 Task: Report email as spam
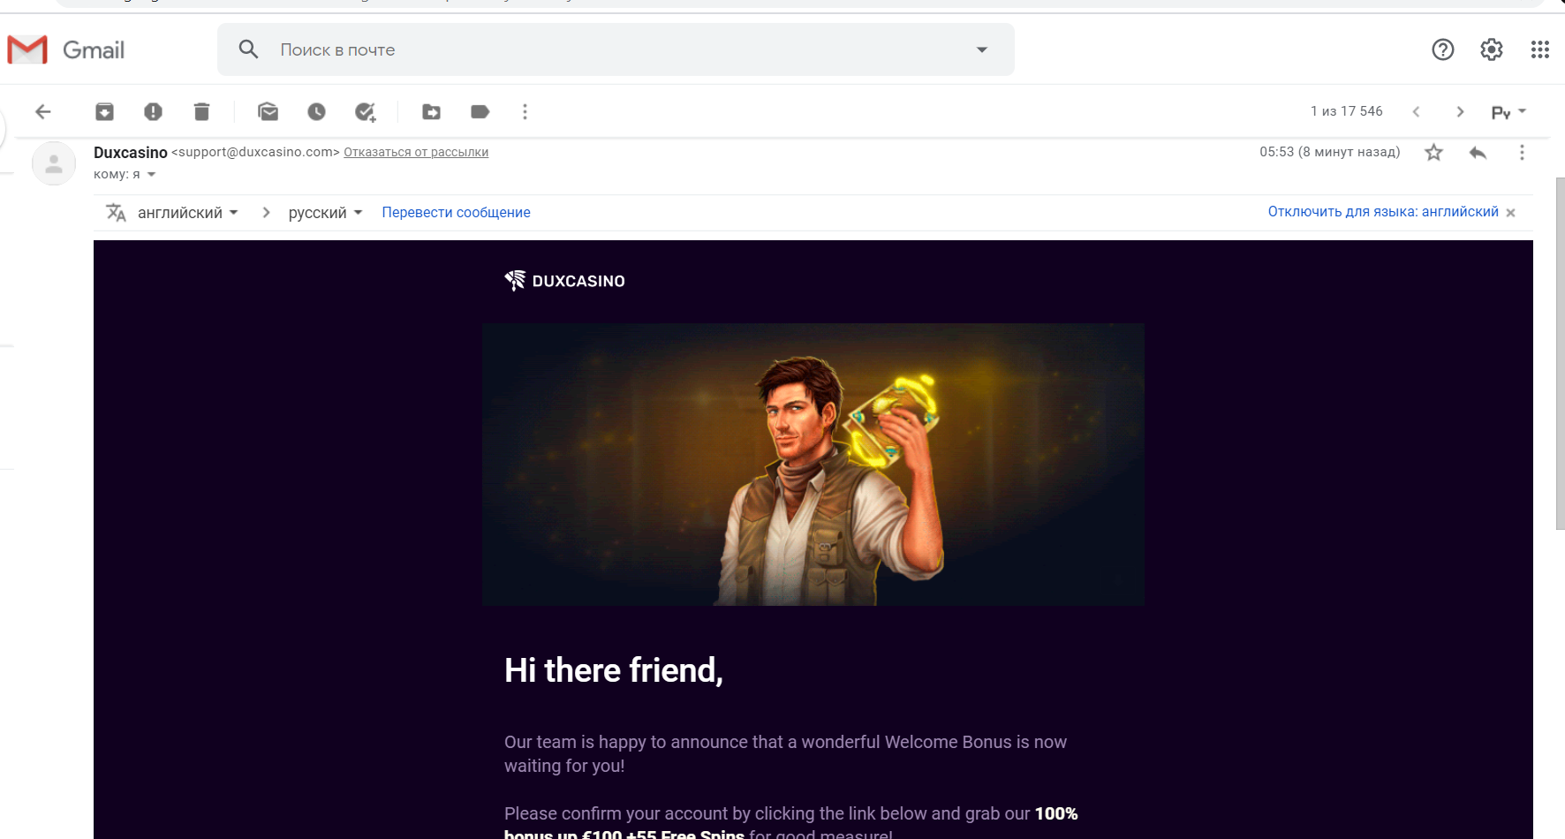pyautogui.click(x=153, y=111)
